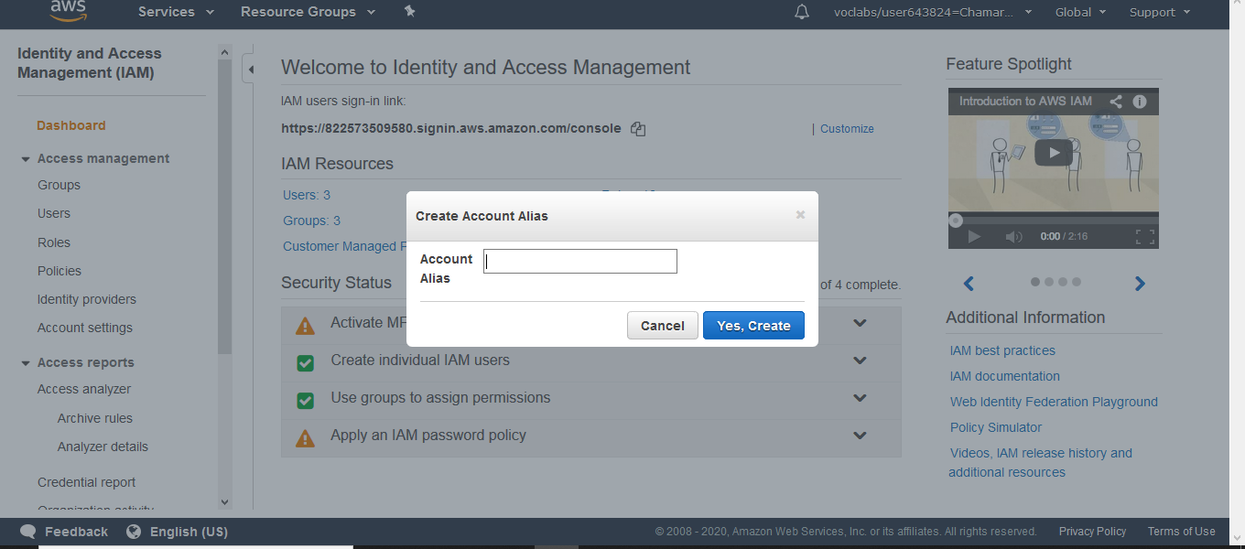
Task: Enter fullscreen on the video
Action: (1144, 236)
